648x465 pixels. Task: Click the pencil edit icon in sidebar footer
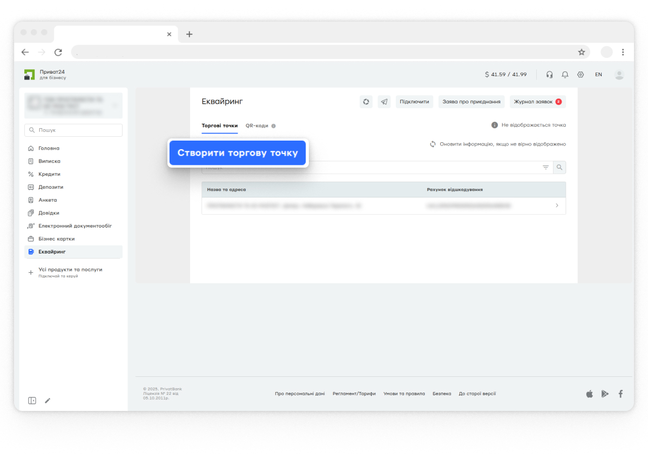(x=48, y=401)
